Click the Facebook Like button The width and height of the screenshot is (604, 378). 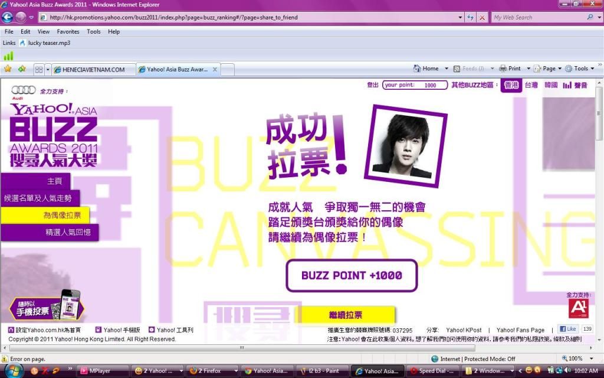568,329
